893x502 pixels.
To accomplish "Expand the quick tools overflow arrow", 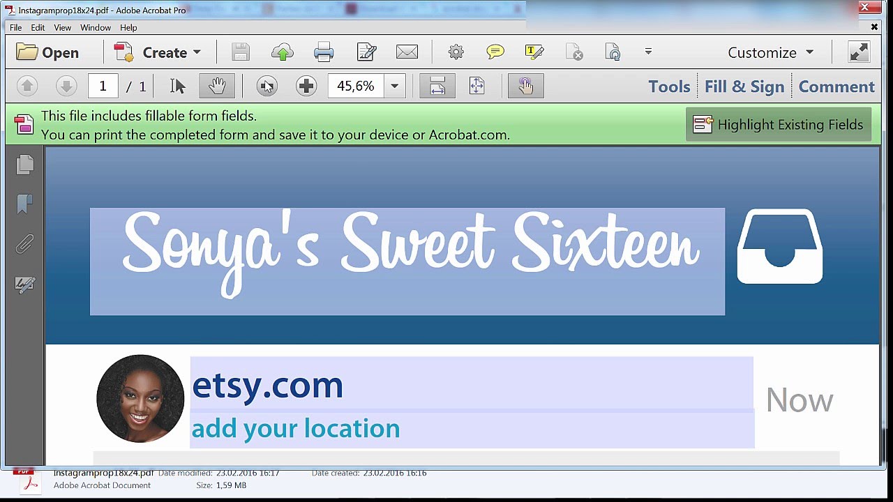I will [648, 52].
